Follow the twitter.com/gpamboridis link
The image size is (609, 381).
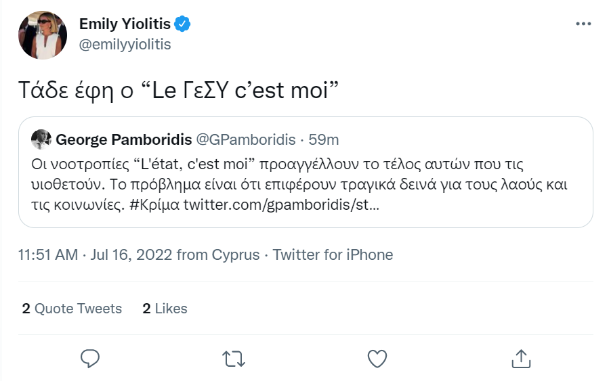pyautogui.click(x=281, y=204)
